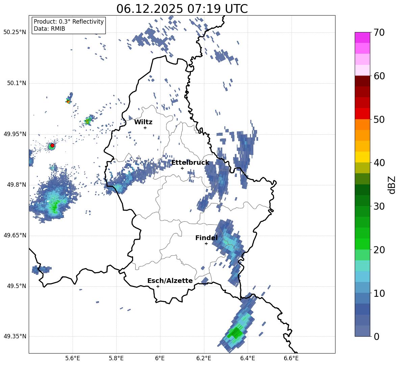Viewport: 400px width, 365px height.
Task: Click the cross marker below Findel
Action: pyautogui.click(x=206, y=243)
